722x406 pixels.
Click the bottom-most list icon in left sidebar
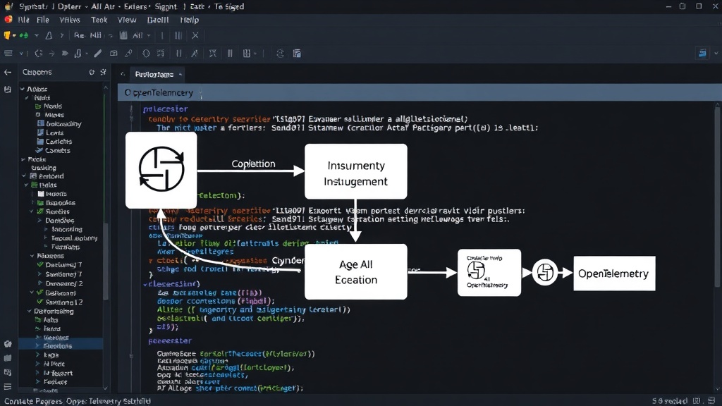tap(8, 387)
